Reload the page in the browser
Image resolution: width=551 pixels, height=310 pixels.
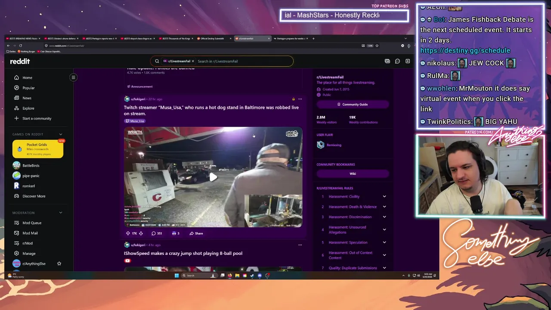[x=20, y=46]
